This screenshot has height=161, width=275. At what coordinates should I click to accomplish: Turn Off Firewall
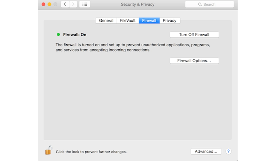(194, 35)
